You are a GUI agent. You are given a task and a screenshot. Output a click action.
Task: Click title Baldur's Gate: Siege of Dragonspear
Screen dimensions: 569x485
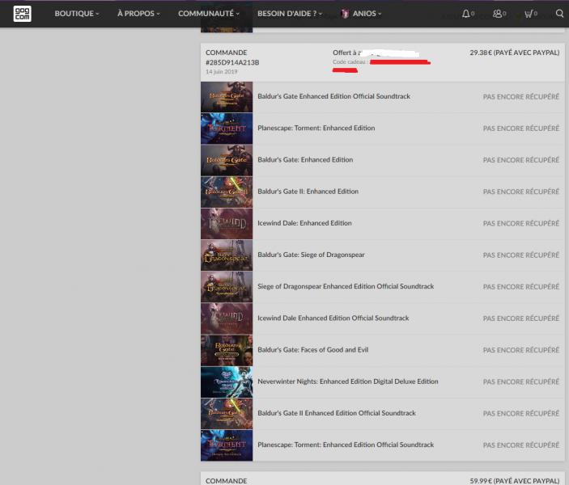point(311,255)
